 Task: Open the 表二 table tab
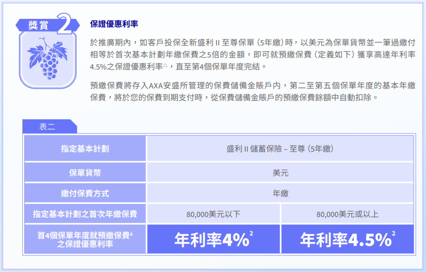click(47, 126)
